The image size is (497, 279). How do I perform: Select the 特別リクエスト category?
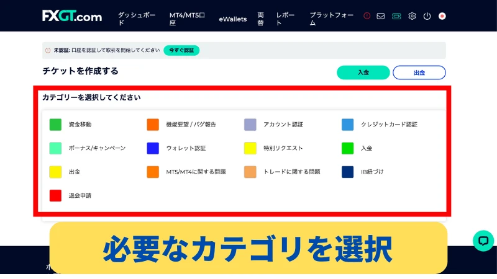tap(283, 148)
